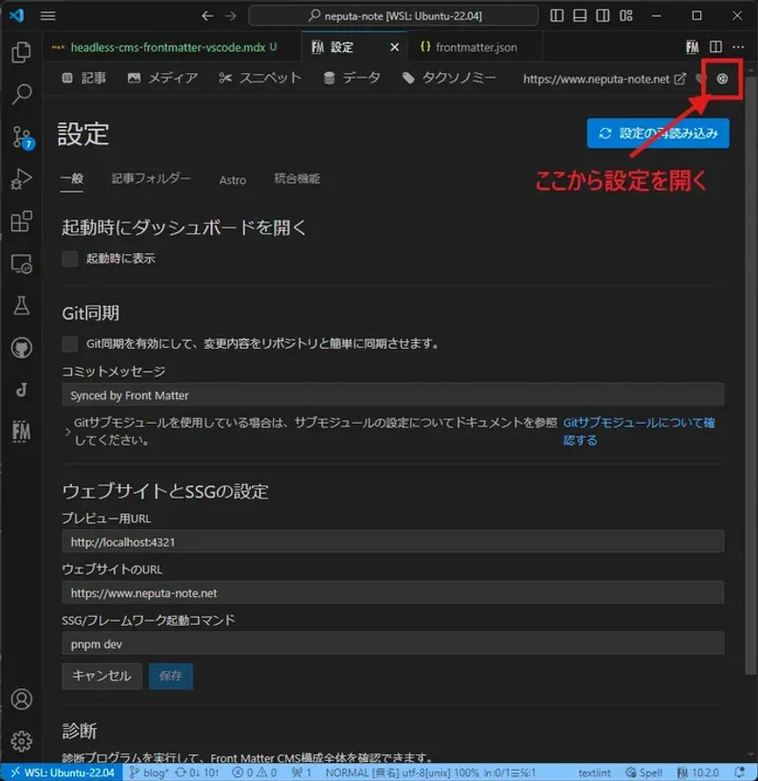The width and height of the screenshot is (758, 781).
Task: Click the 設定の再読み込み button
Action: point(658,133)
